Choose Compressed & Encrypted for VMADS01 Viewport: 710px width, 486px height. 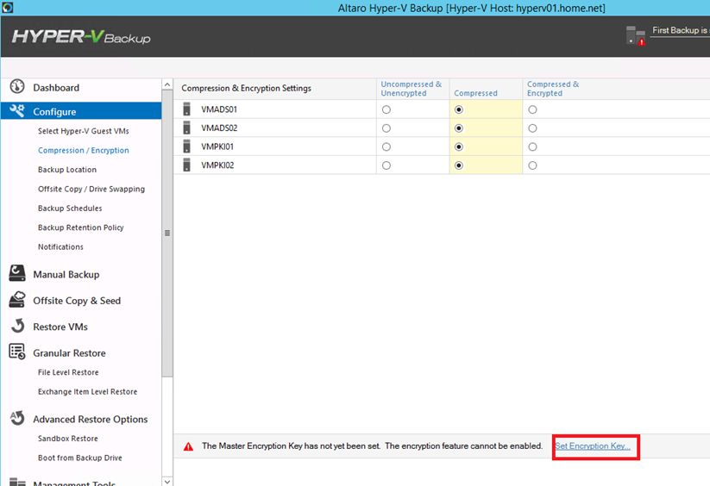pyautogui.click(x=532, y=109)
